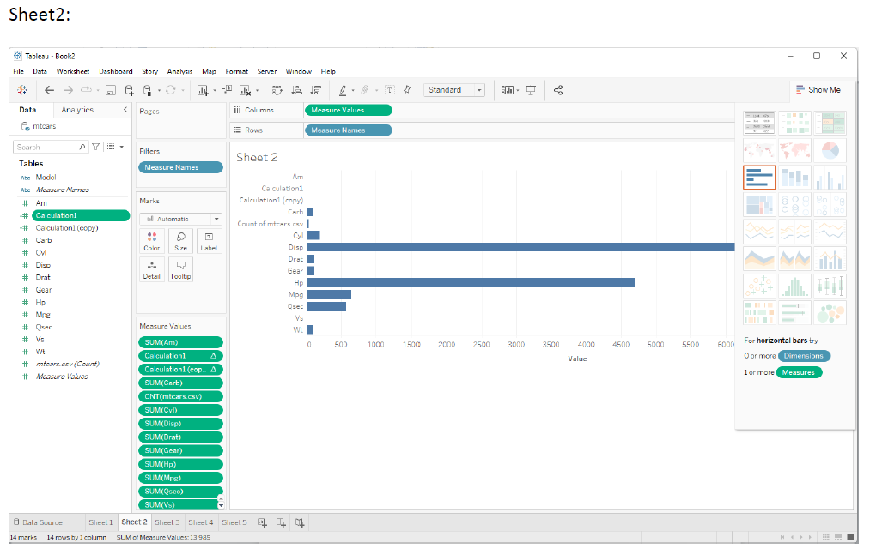Click Measure Values scroll down arrow
876x555 pixels.
tap(221, 506)
